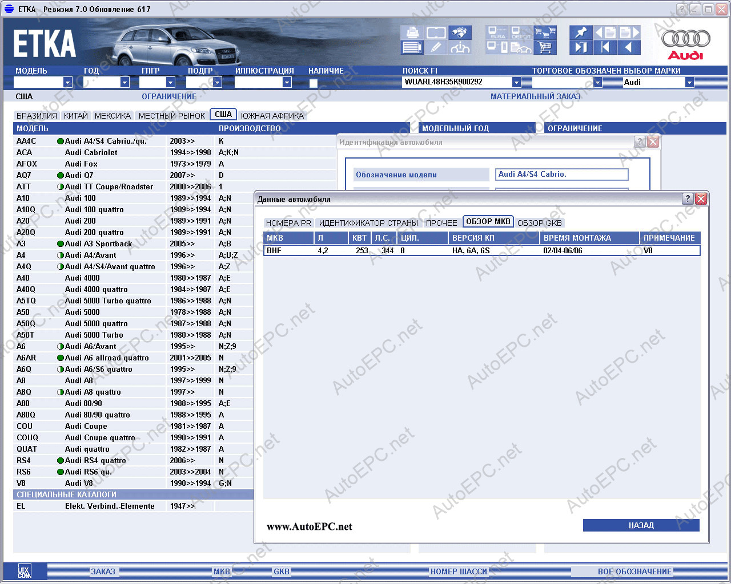Screen dimensions: 731x584
Task: Click the help question mark in Данные автомобиля dialog
Action: point(688,198)
